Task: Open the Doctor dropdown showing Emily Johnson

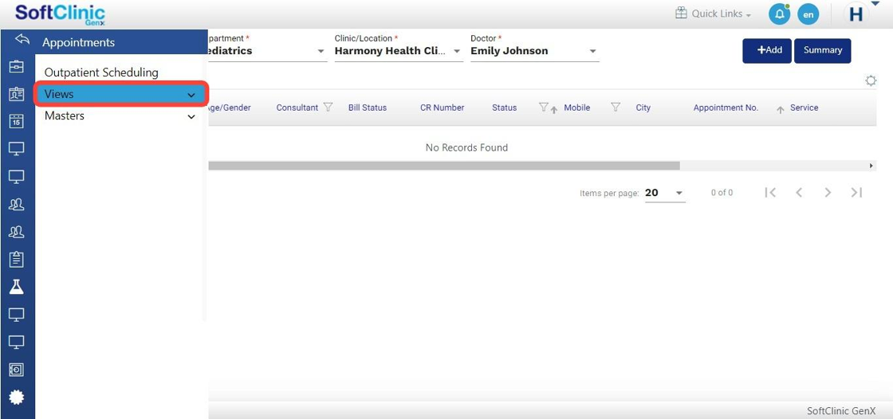Action: 534,51
